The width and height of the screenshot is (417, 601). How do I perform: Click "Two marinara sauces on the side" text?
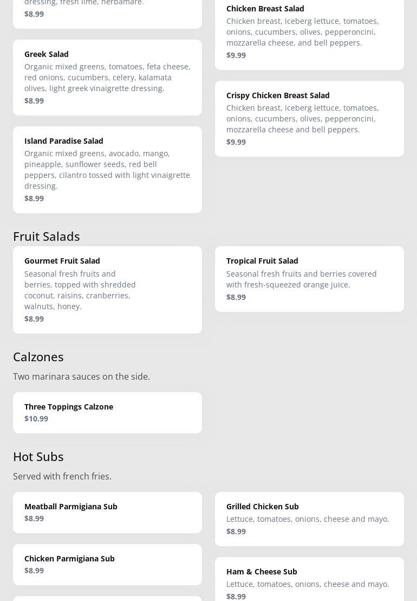coord(81,376)
